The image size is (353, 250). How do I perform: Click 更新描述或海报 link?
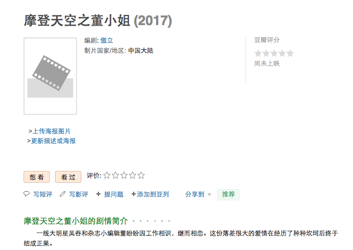coord(53,141)
